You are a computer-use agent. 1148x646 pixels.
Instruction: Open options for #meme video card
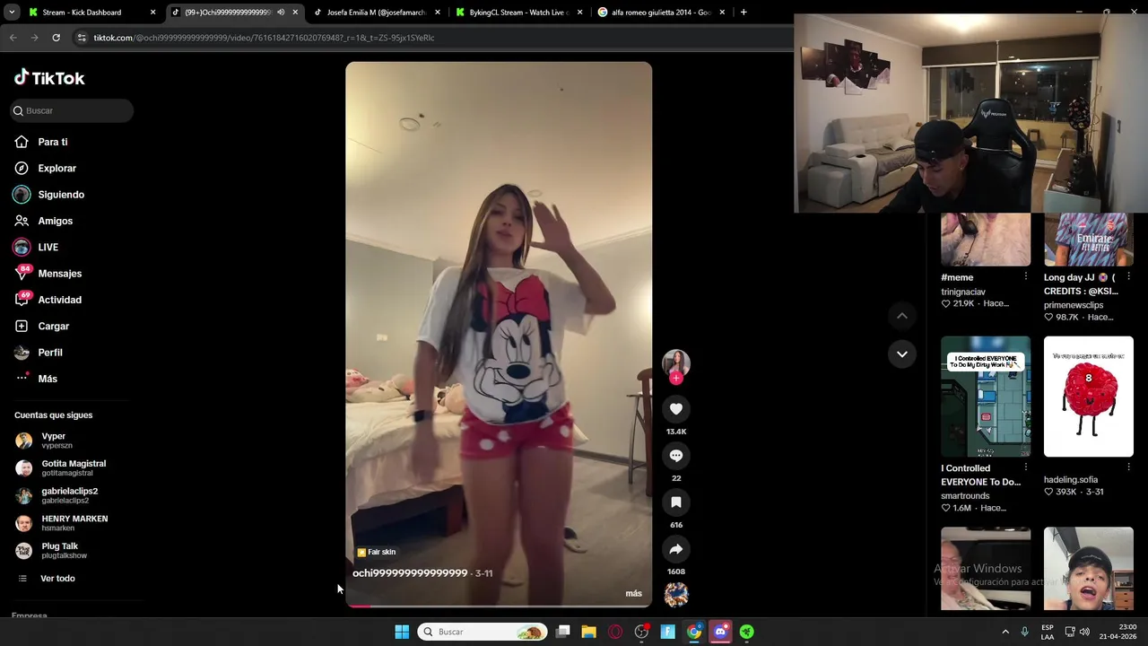click(x=1026, y=277)
